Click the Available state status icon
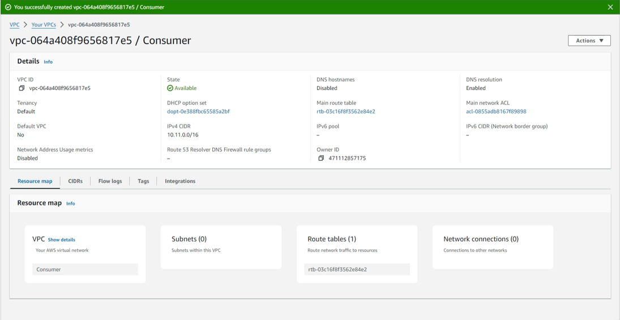 [170, 88]
